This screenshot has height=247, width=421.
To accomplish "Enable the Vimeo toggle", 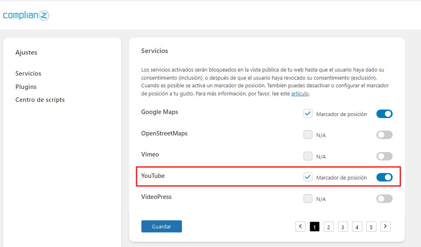I will pyautogui.click(x=384, y=156).
